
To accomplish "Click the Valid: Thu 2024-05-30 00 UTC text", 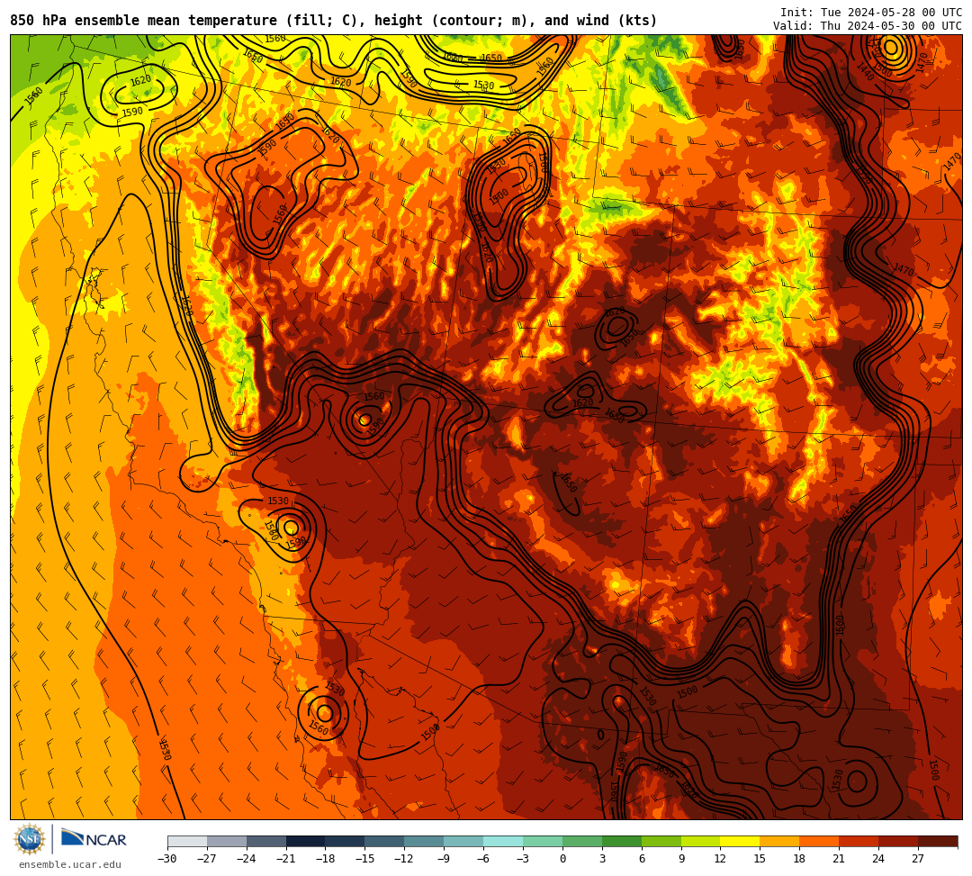I will pos(868,26).
